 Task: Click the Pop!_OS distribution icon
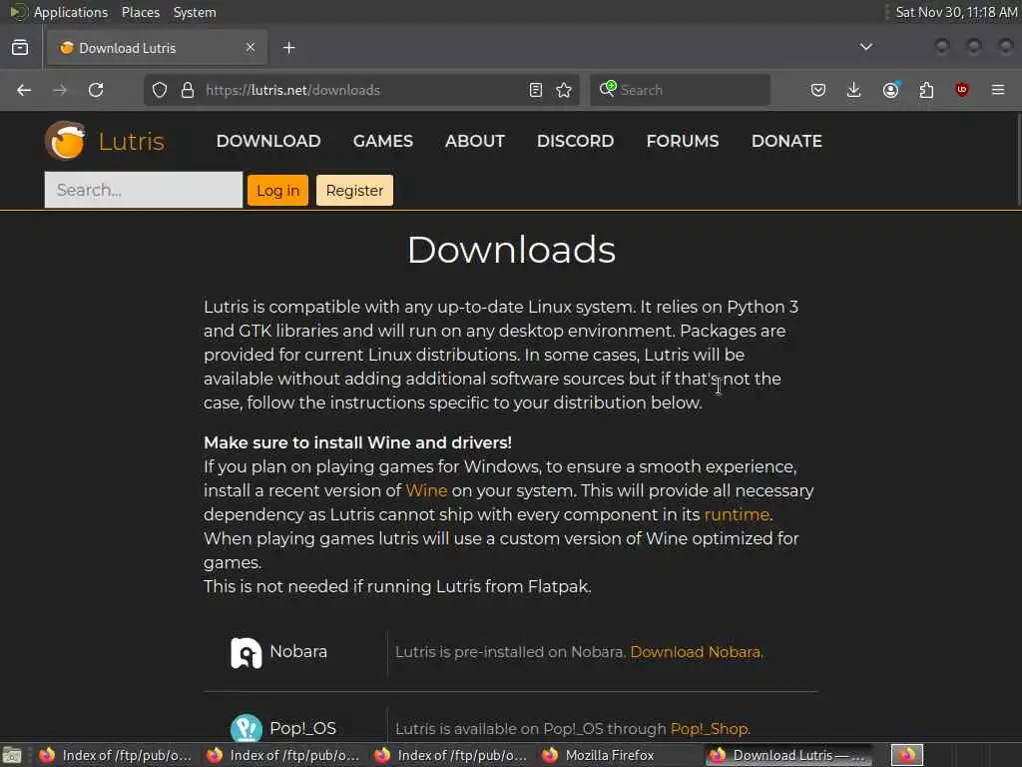coord(247,728)
